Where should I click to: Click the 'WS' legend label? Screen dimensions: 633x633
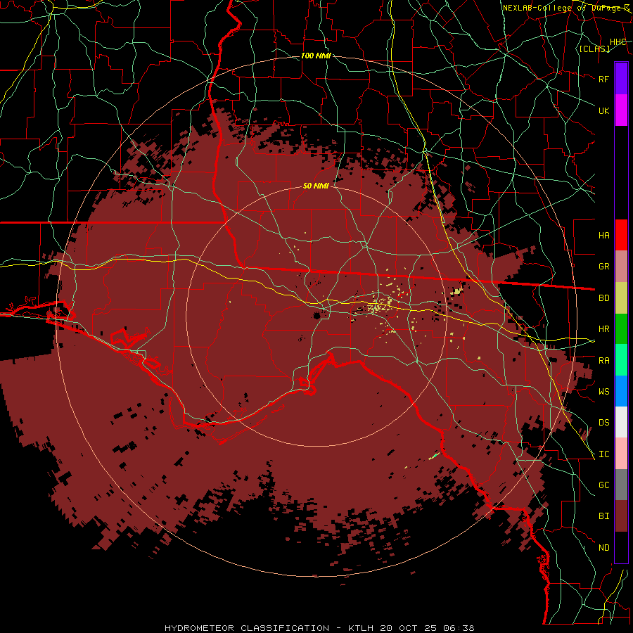pos(603,392)
